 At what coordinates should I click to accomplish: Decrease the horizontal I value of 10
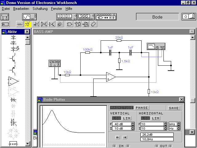[166, 129]
